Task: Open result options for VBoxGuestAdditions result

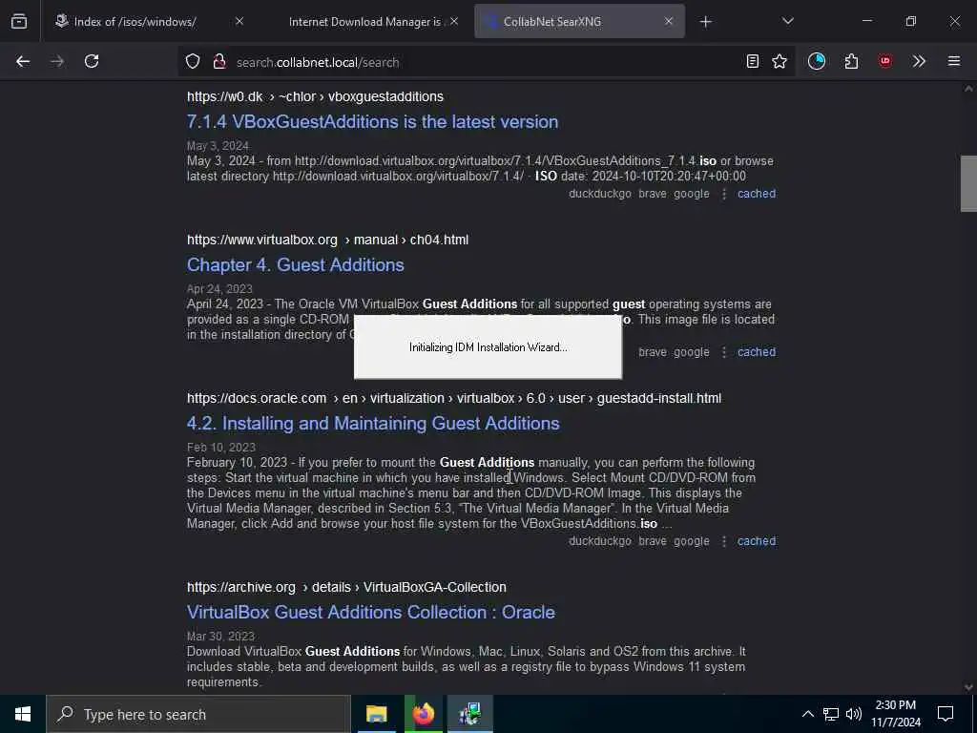Action: [x=724, y=194]
